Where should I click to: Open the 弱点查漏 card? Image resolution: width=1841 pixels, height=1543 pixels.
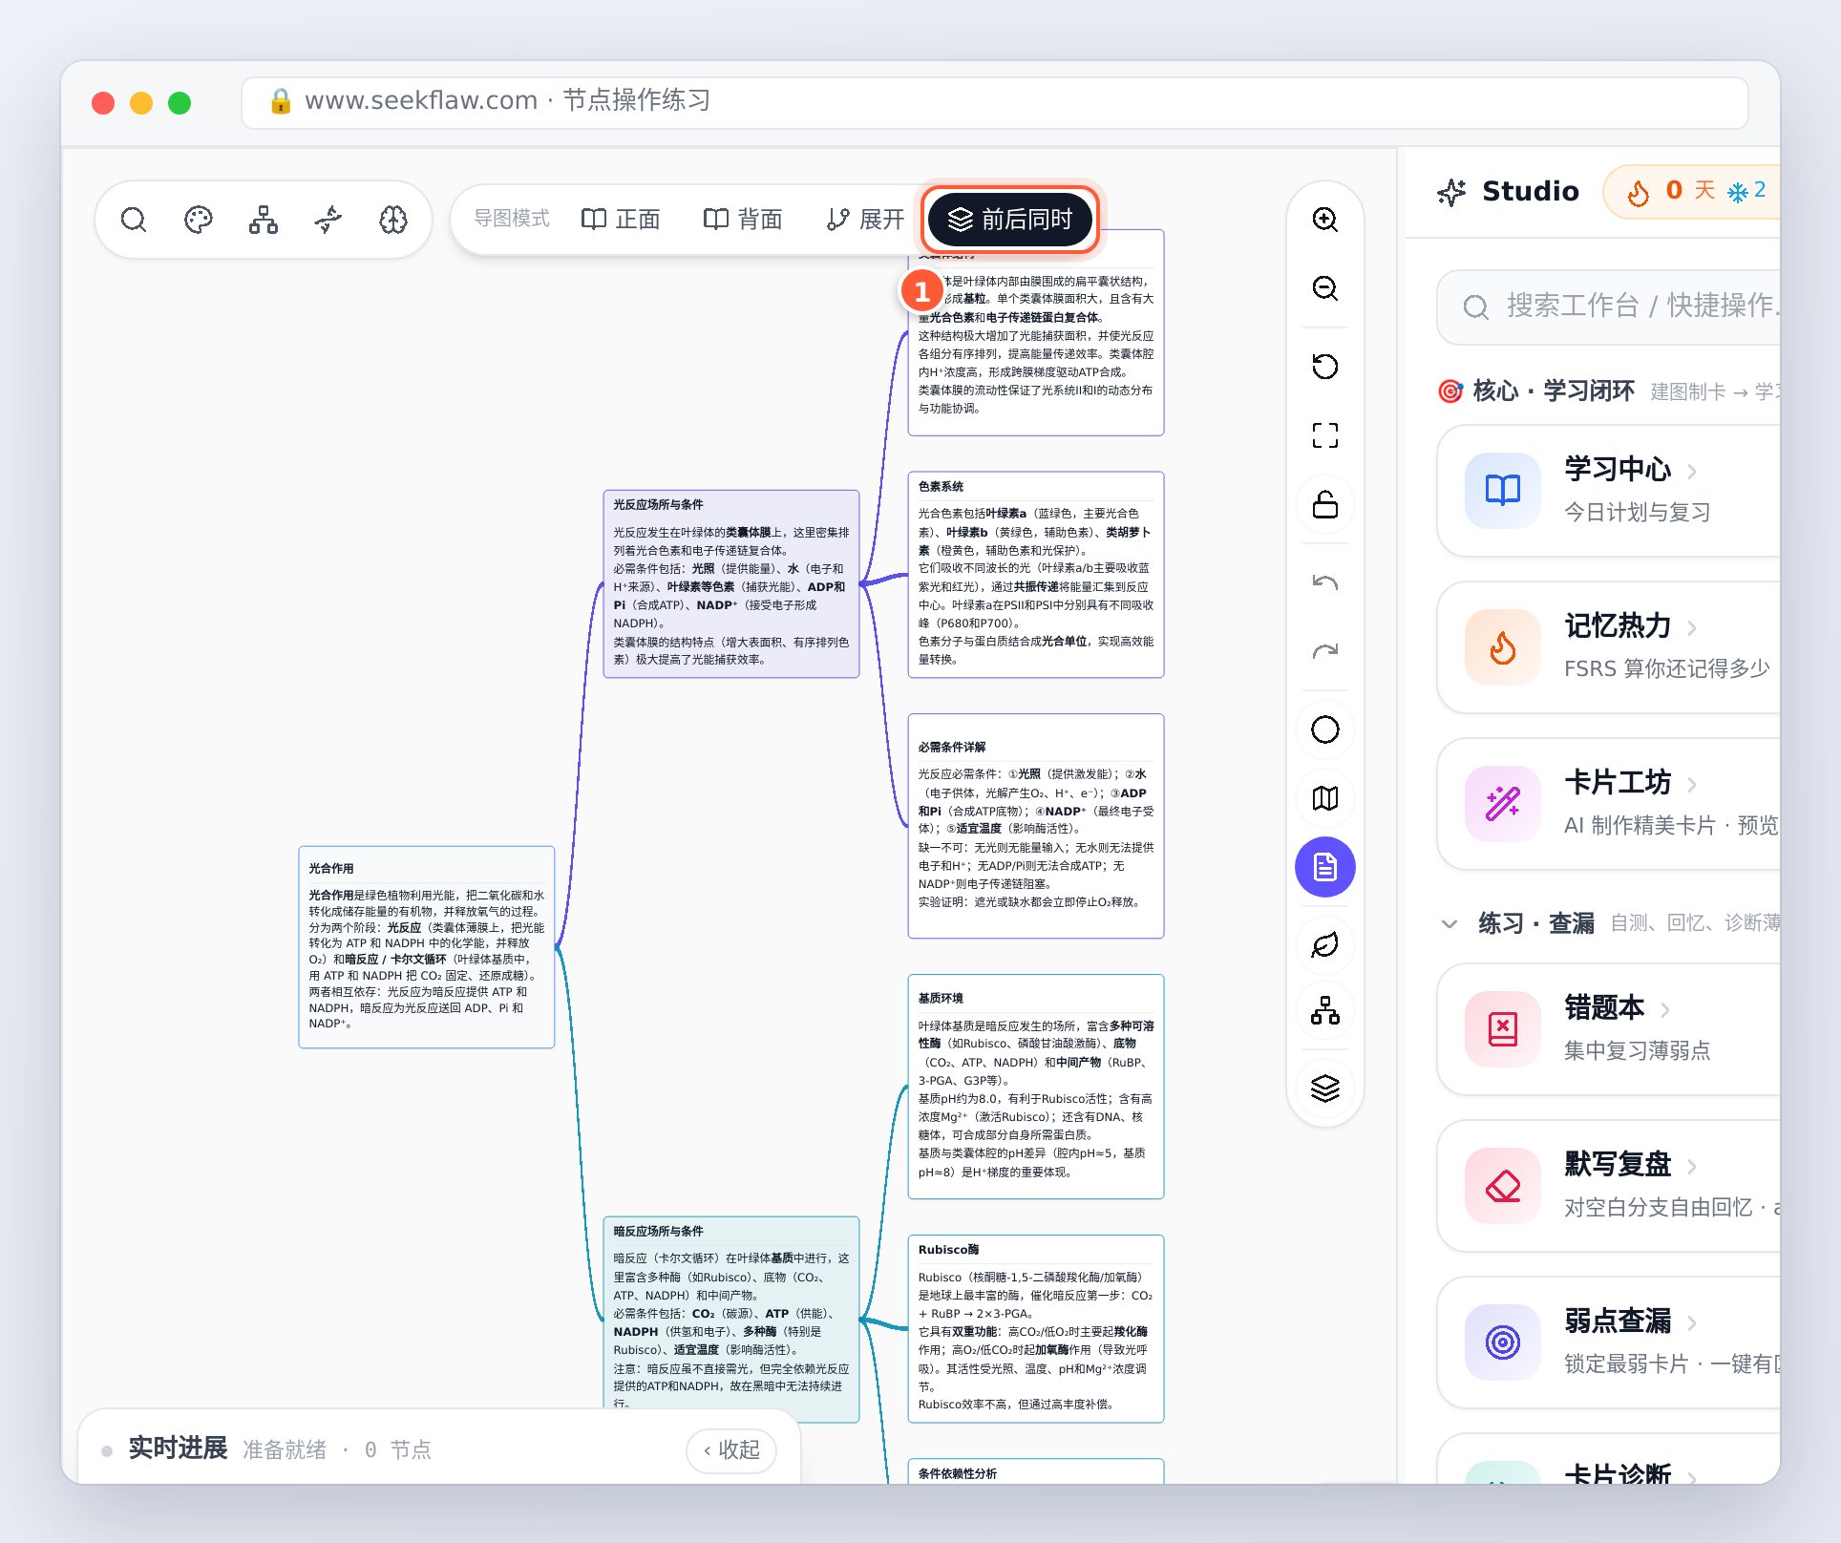tap(1608, 1342)
